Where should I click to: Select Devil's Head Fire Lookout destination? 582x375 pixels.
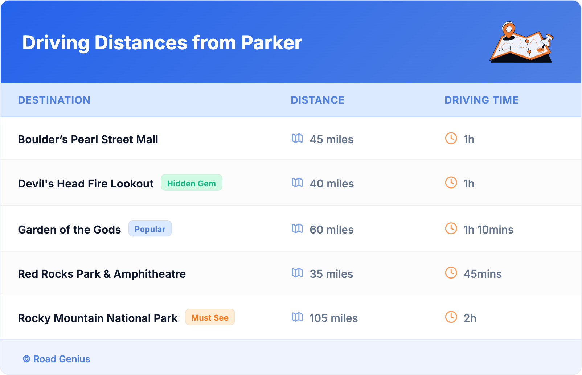[86, 184]
